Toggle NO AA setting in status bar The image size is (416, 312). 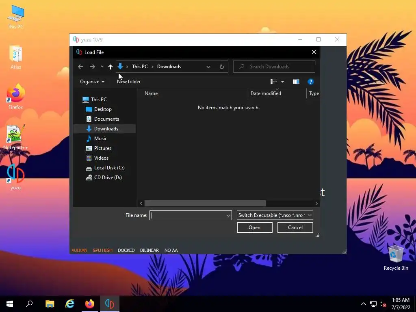pyautogui.click(x=171, y=250)
